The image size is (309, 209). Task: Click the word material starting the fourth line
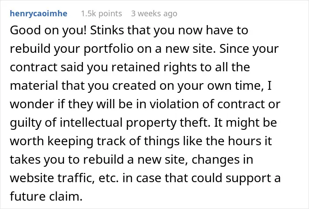click(x=34, y=86)
